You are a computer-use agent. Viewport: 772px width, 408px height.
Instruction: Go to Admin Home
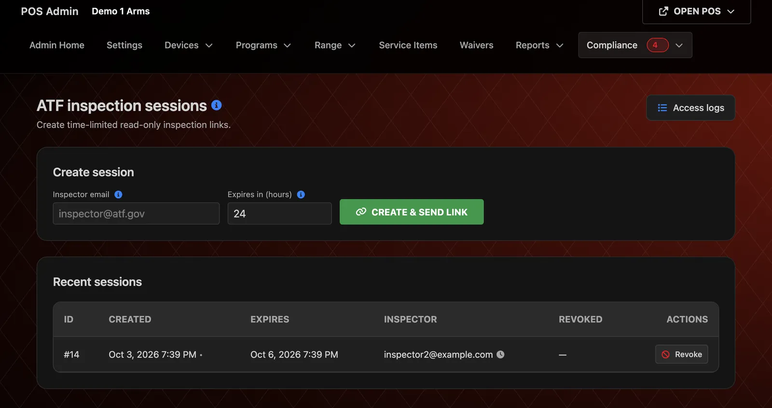[x=57, y=45]
